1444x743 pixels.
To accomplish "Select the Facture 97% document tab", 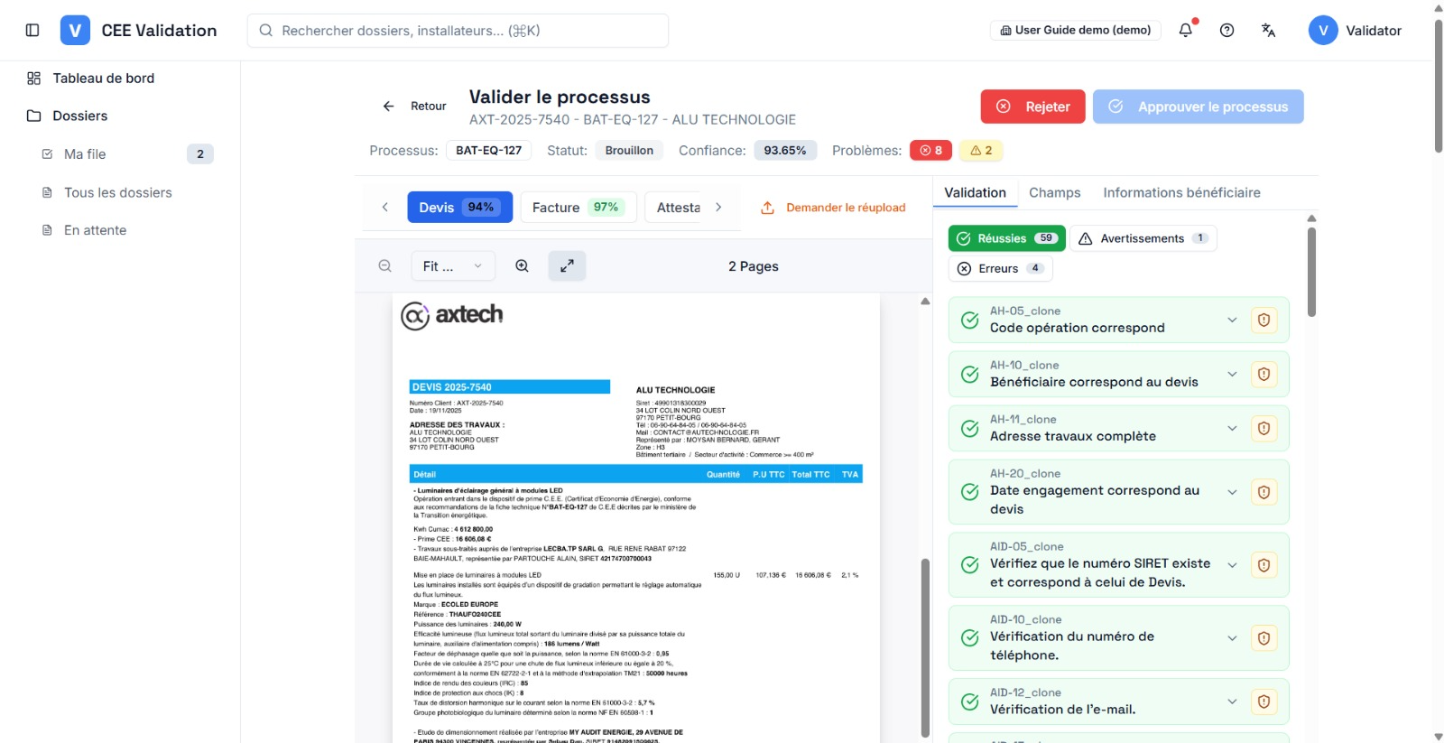I will pyautogui.click(x=579, y=207).
